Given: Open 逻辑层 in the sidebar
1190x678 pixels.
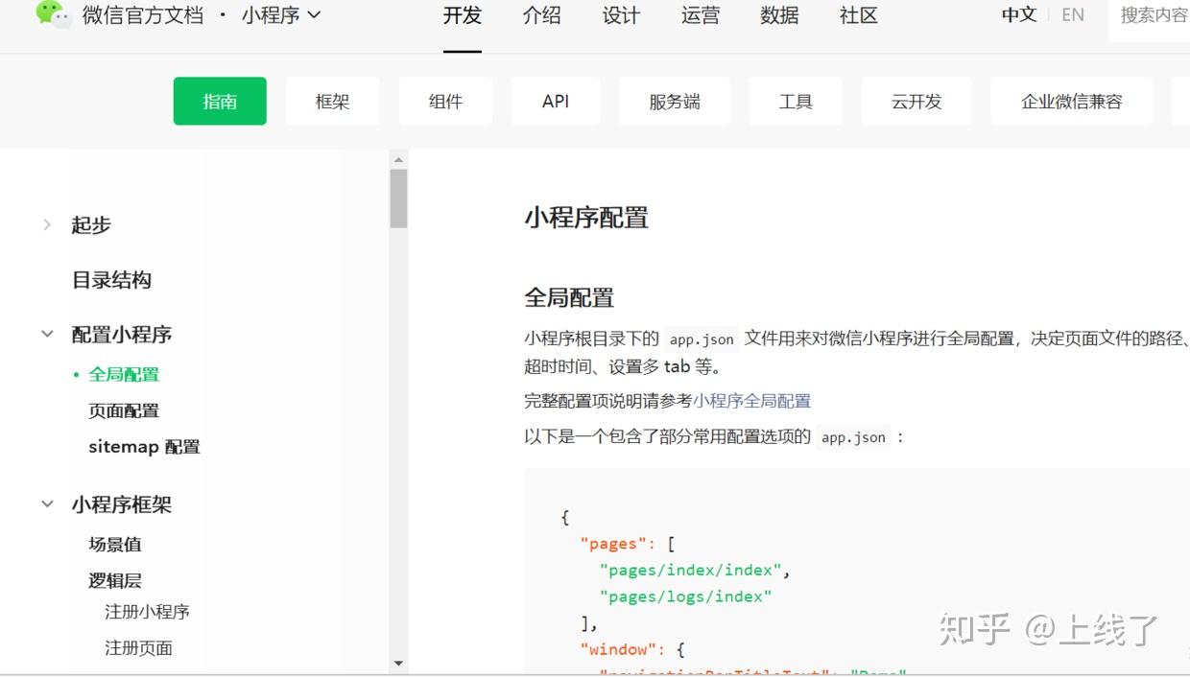Looking at the screenshot, I should click(115, 580).
